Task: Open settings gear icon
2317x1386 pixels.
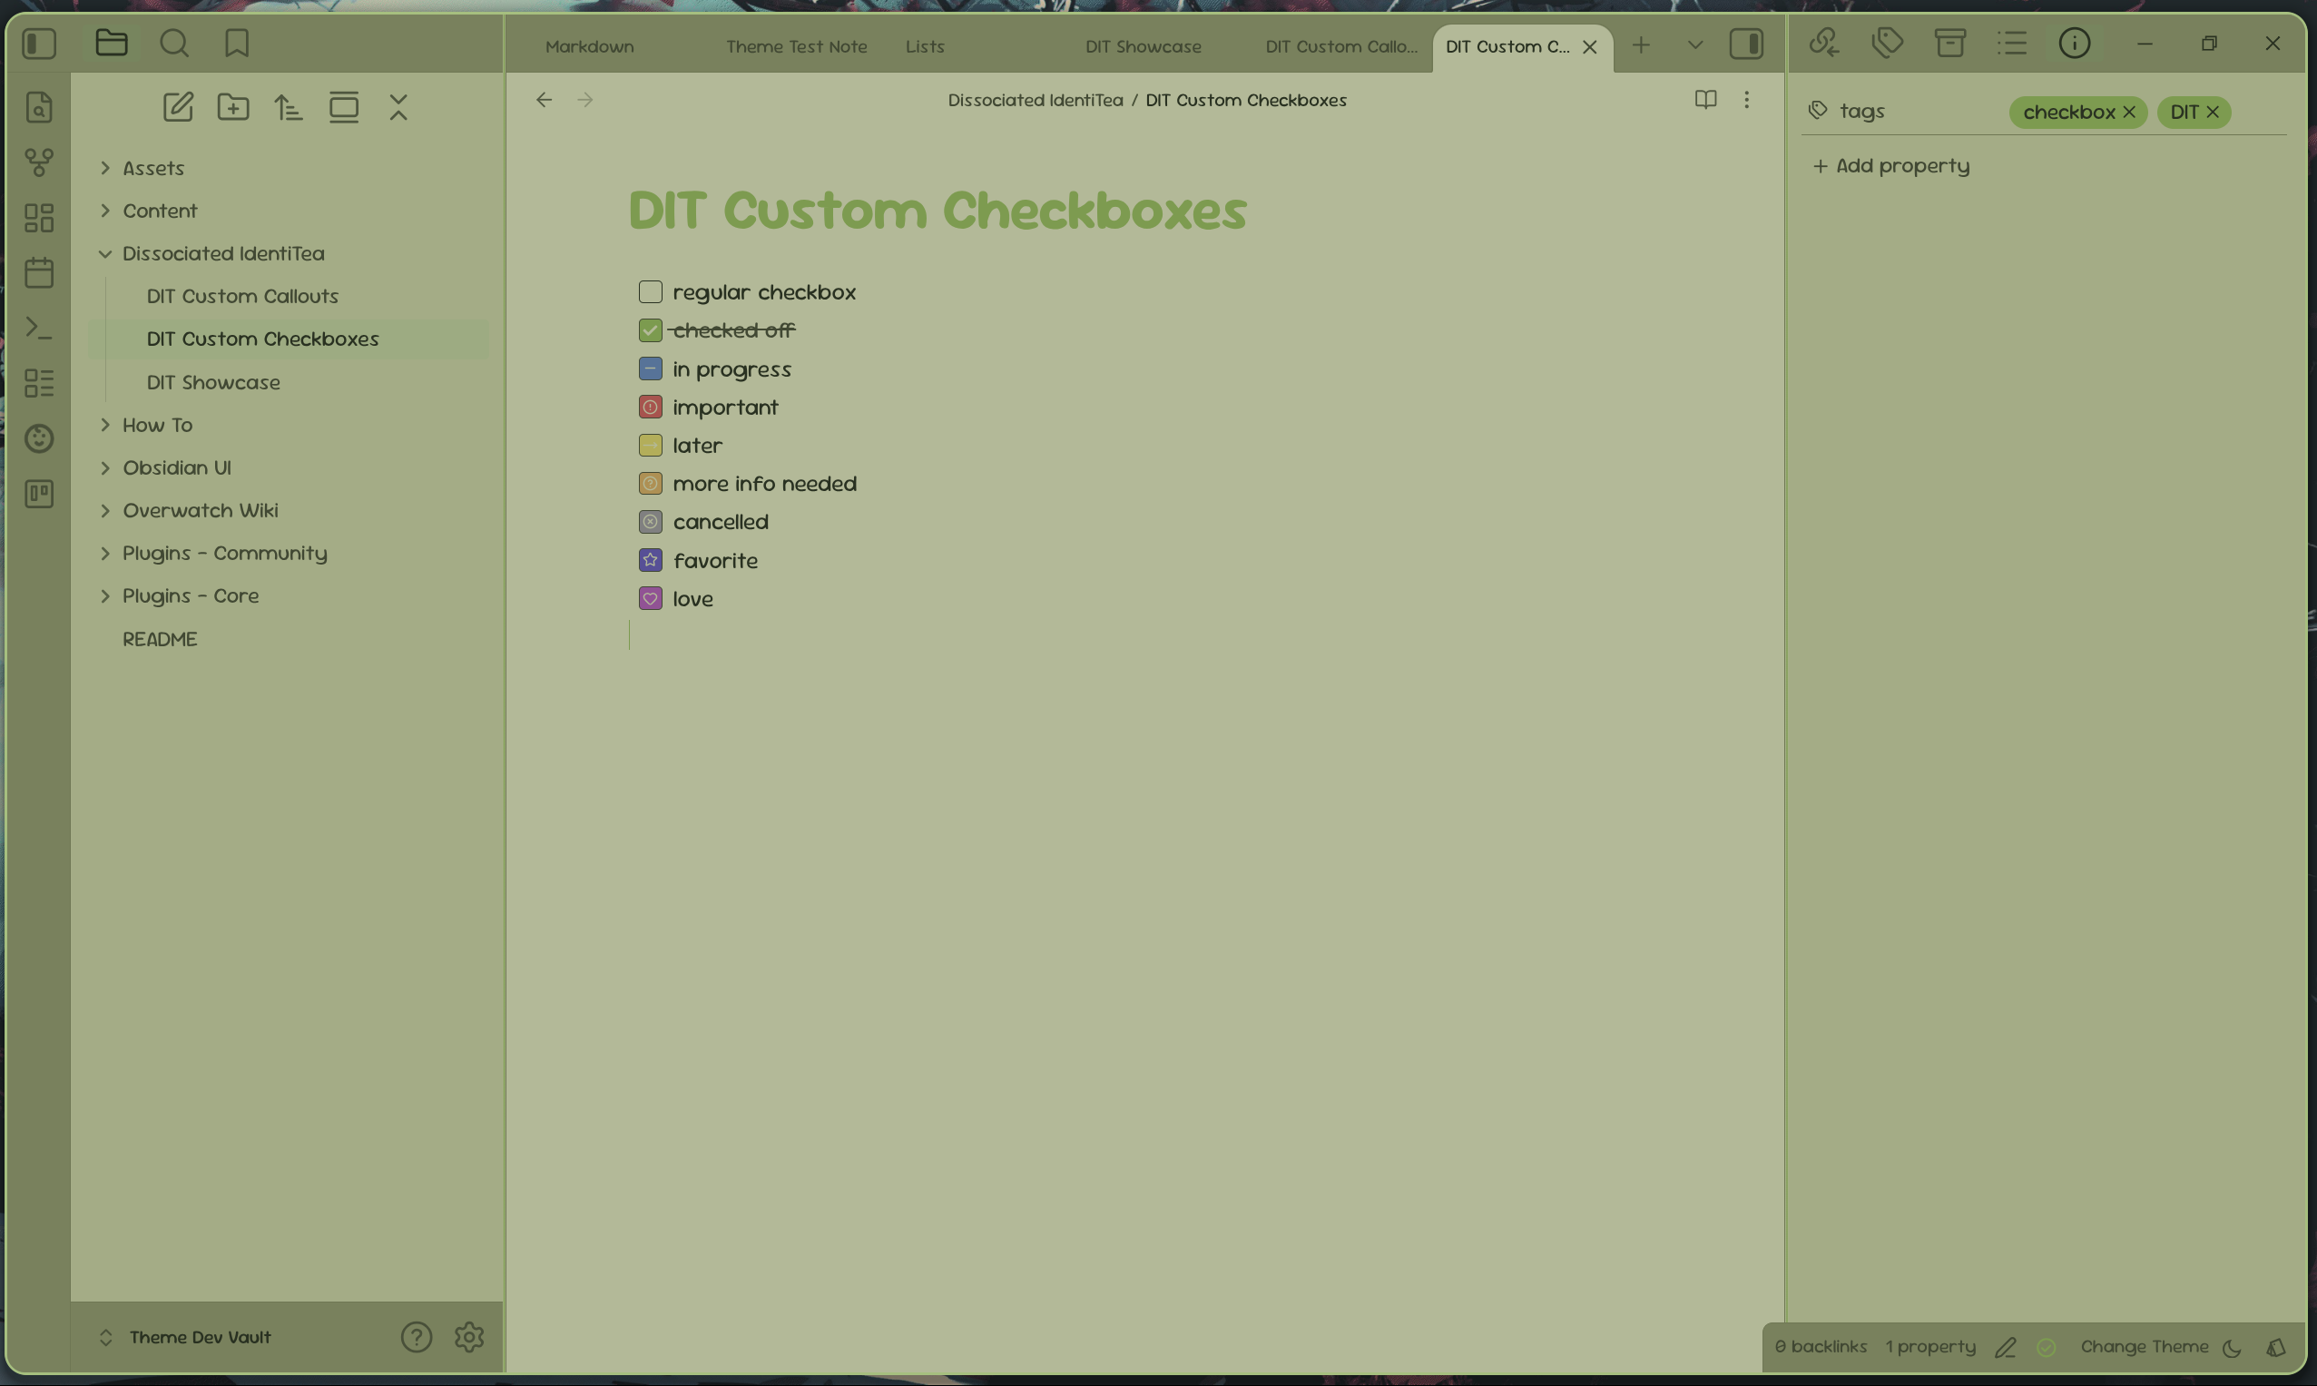Action: click(469, 1337)
